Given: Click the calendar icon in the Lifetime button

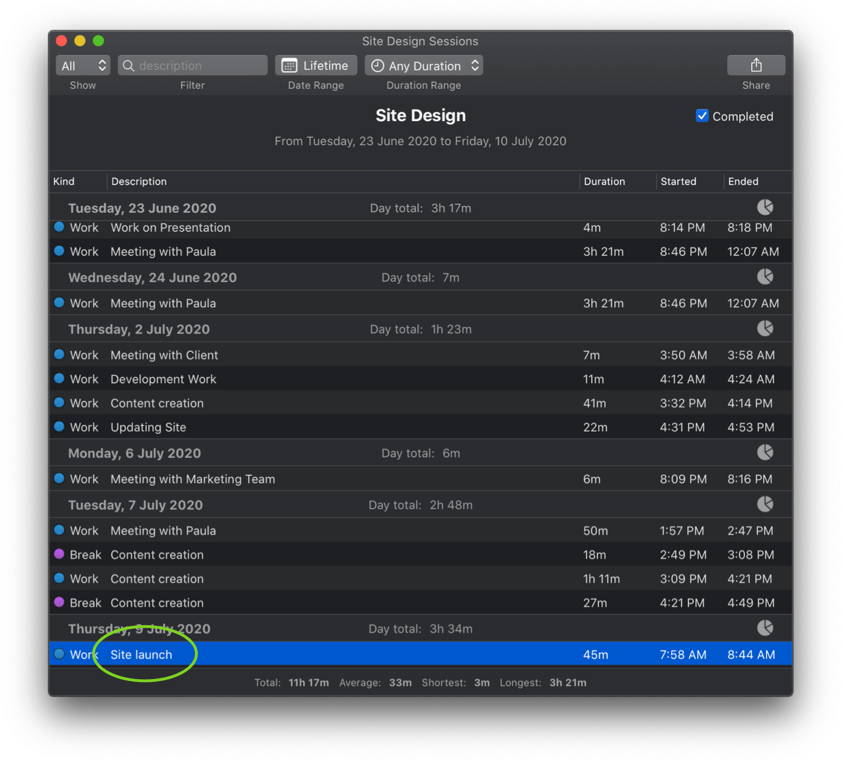Looking at the screenshot, I should coord(290,65).
